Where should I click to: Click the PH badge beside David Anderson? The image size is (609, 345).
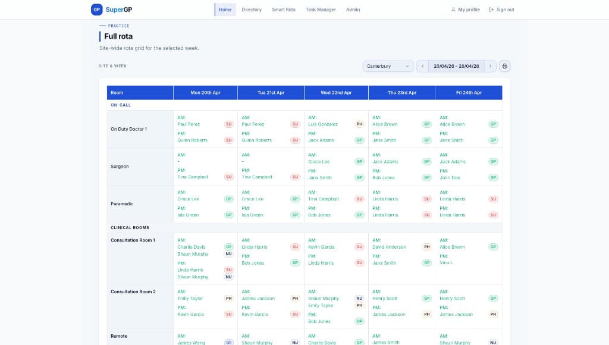pos(427,247)
